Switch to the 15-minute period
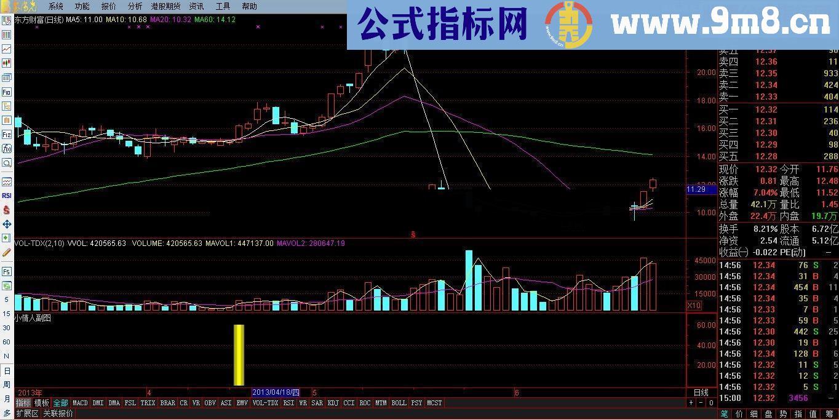839x420 pixels. (7, 314)
